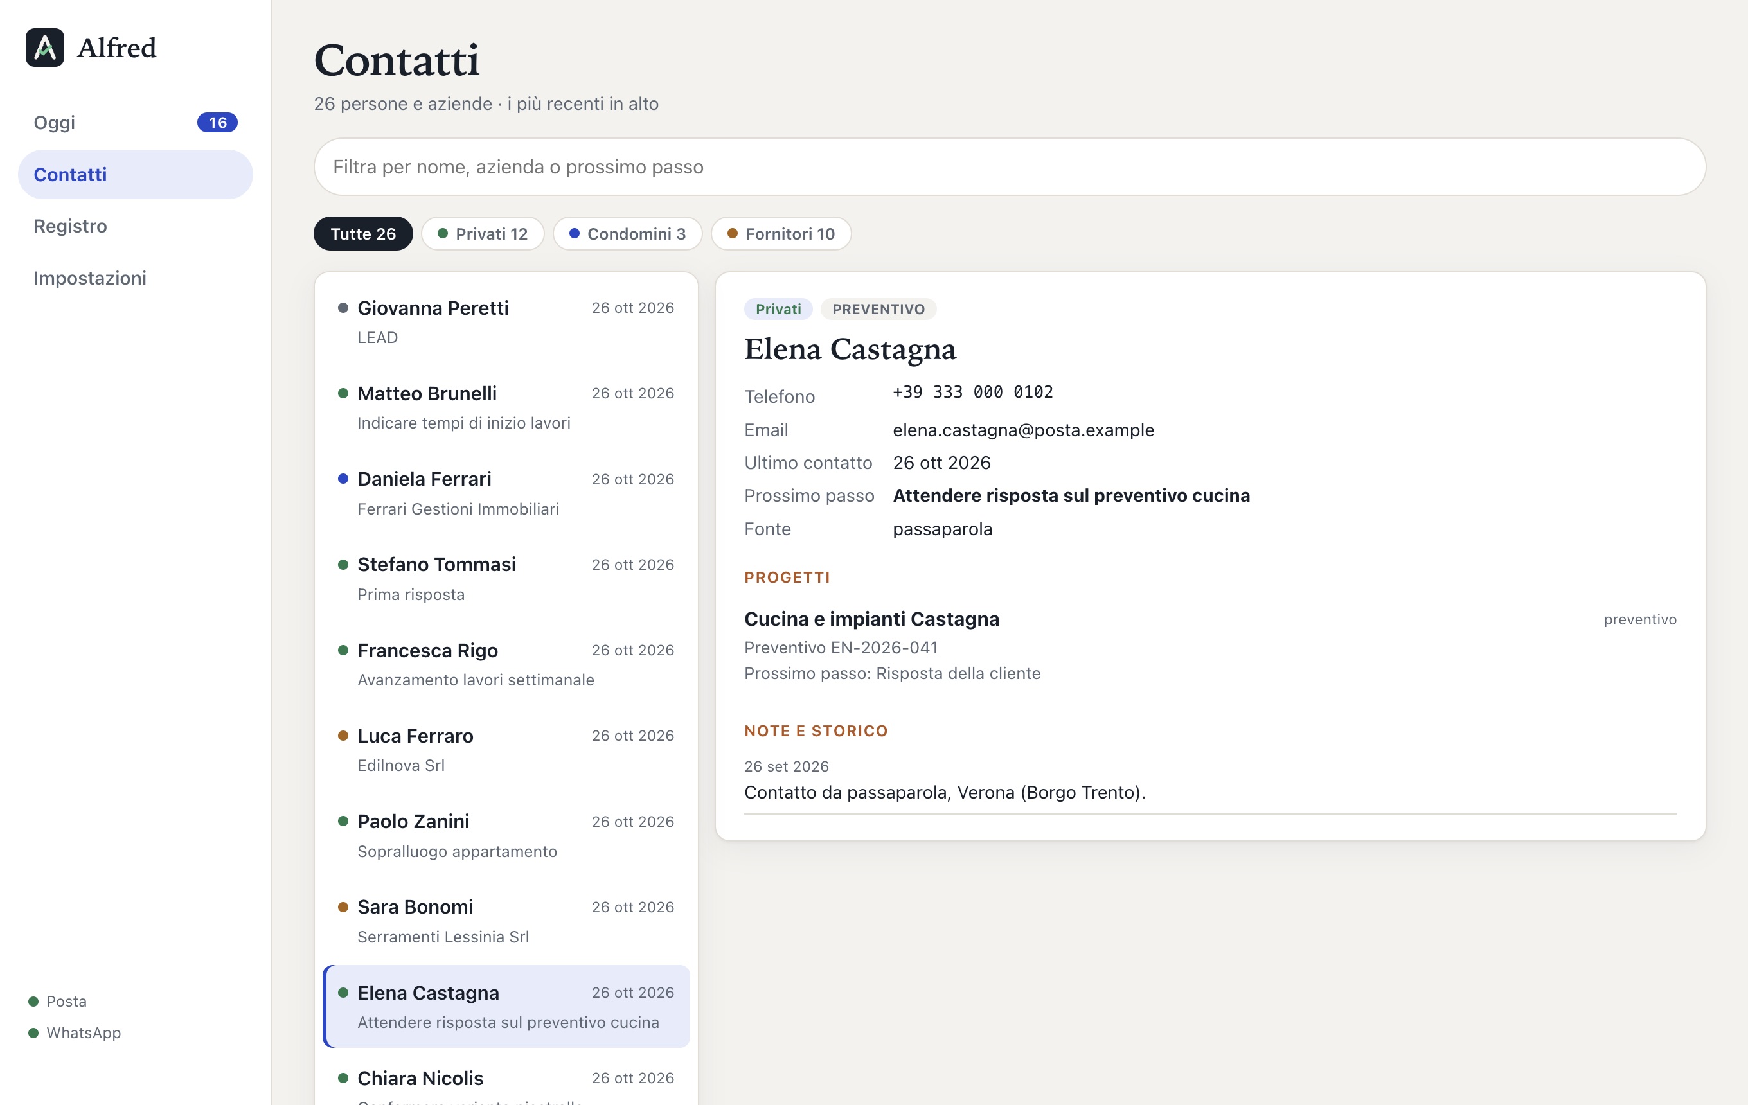
Task: Open Matteo Brunelli contact
Action: [506, 408]
